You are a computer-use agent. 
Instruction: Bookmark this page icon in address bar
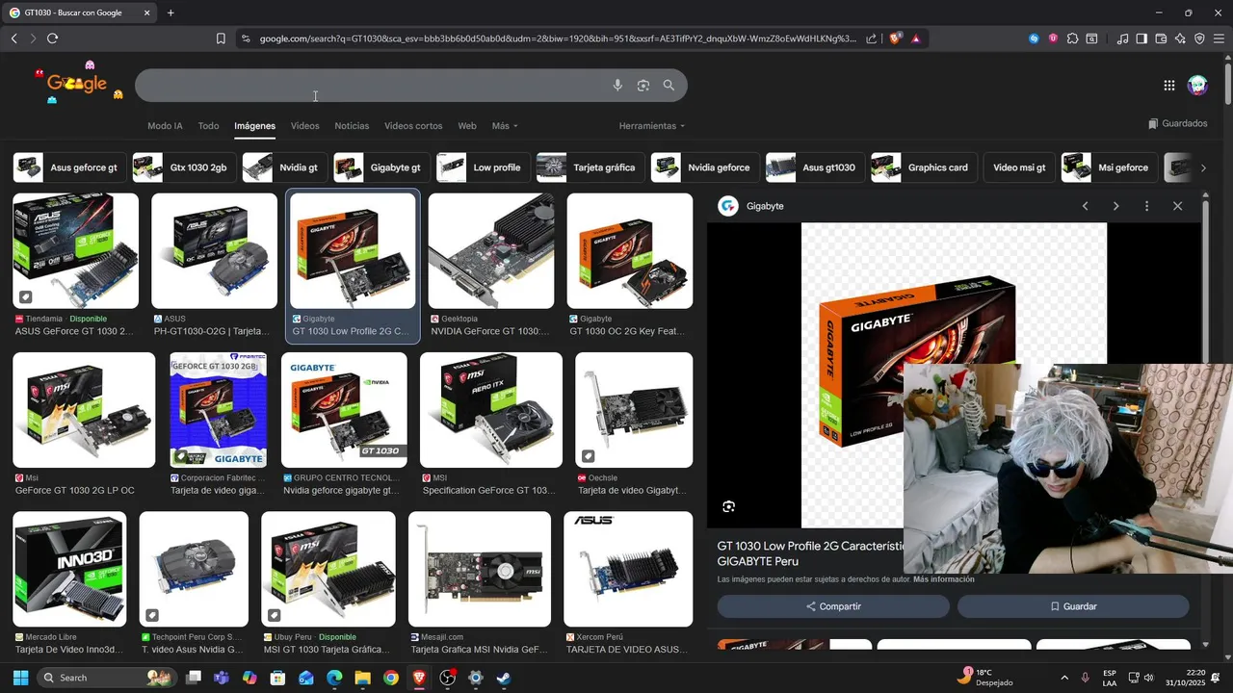[x=221, y=38]
